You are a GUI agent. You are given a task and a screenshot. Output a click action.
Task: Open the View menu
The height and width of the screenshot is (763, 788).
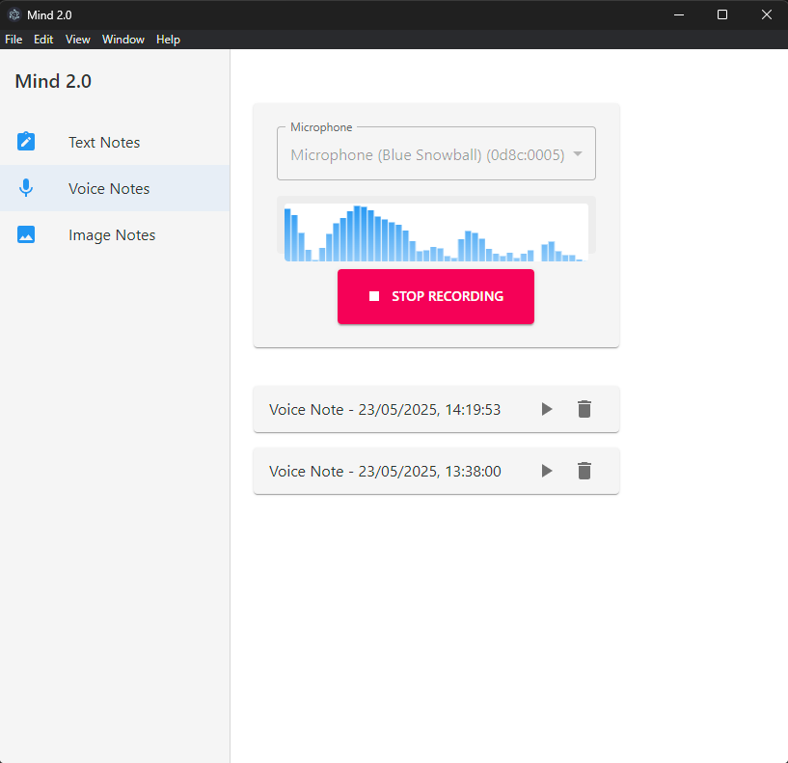[77, 40]
